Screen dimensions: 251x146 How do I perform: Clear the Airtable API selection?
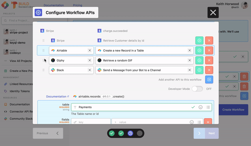(90, 51)
